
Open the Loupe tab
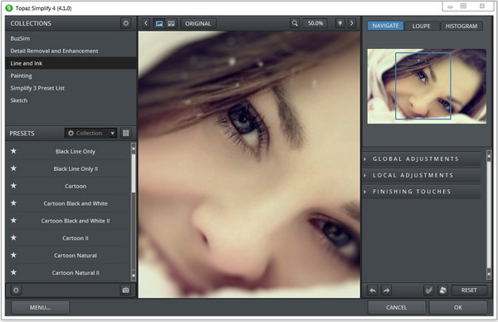421,26
